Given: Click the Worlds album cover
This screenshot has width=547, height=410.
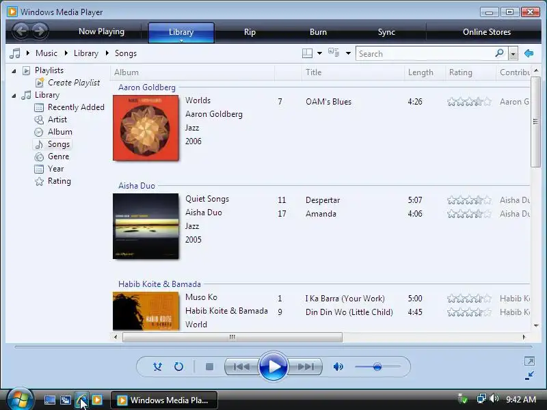Looking at the screenshot, I should point(146,128).
